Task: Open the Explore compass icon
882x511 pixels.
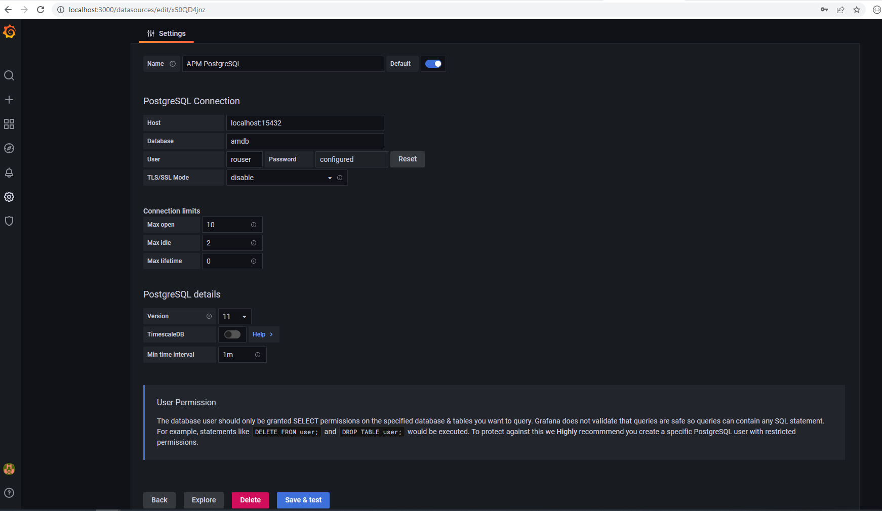Action: (9, 148)
